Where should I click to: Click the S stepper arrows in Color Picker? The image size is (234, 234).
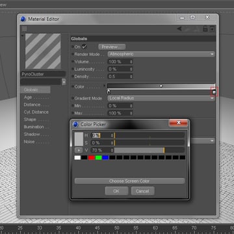click(x=112, y=143)
